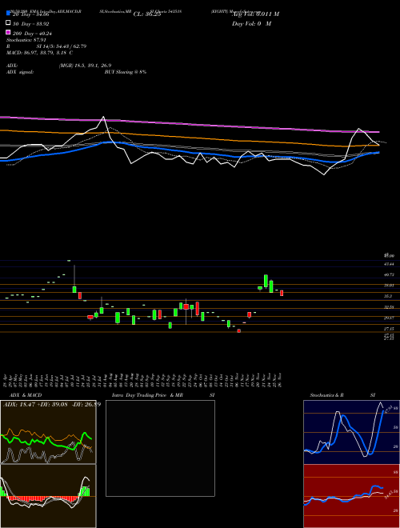Click the magenta 200 Day EMA legend swatch
400x528 pixels.
pyautogui.click(x=8, y=32)
